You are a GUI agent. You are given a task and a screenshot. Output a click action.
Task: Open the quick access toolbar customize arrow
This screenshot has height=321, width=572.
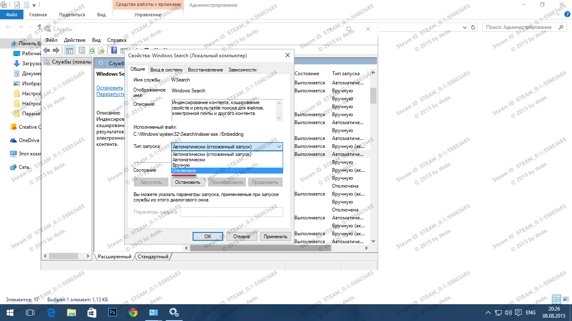(34, 5)
